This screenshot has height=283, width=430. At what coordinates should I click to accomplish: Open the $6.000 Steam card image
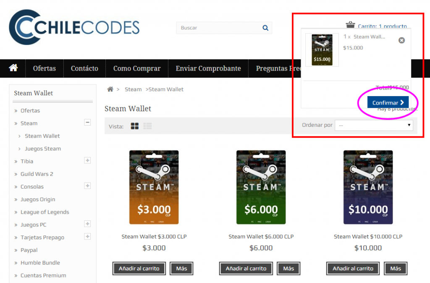[261, 187]
